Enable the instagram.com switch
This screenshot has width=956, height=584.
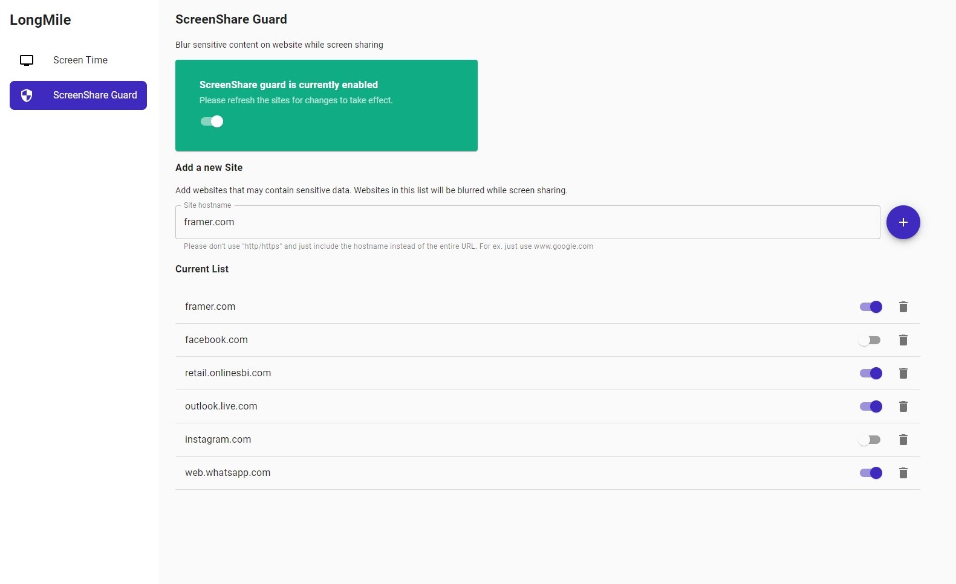pos(870,440)
